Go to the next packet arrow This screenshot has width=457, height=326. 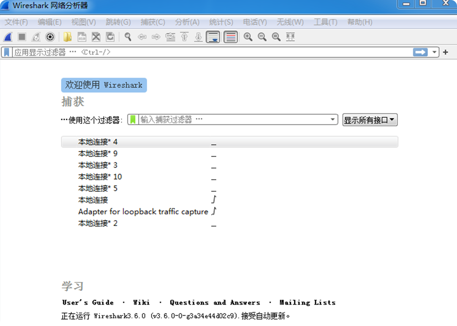156,37
